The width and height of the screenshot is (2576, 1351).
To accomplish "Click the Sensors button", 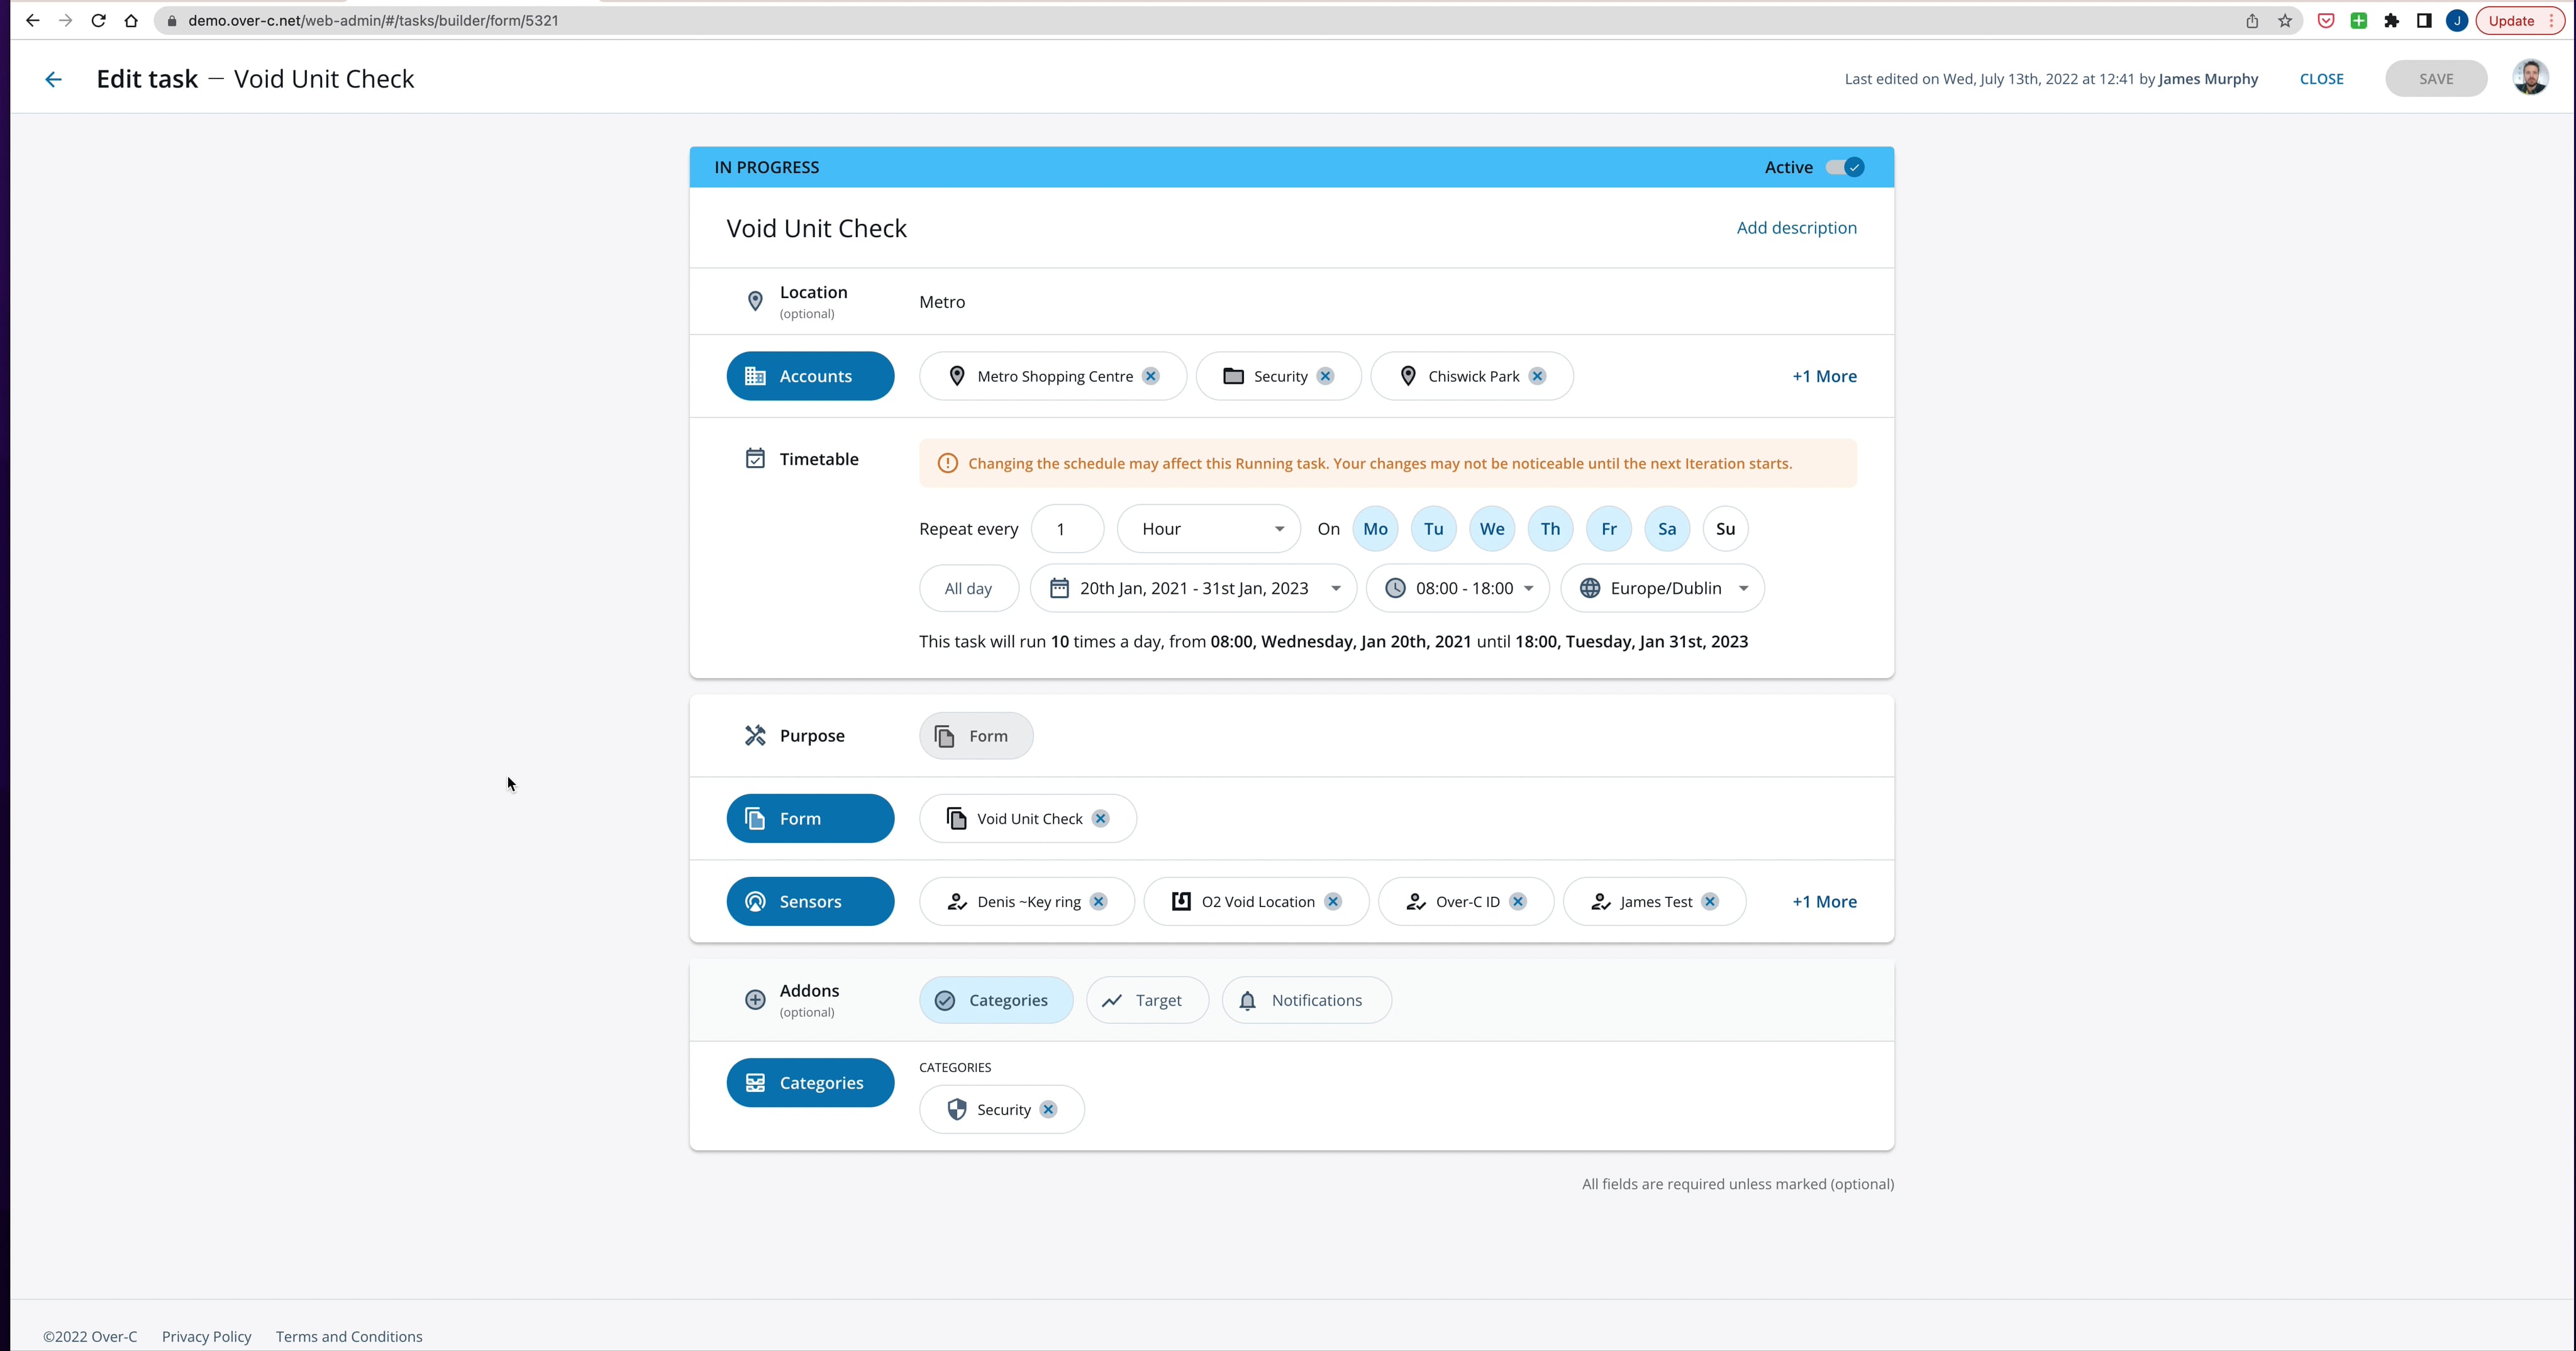I will pos(810,901).
